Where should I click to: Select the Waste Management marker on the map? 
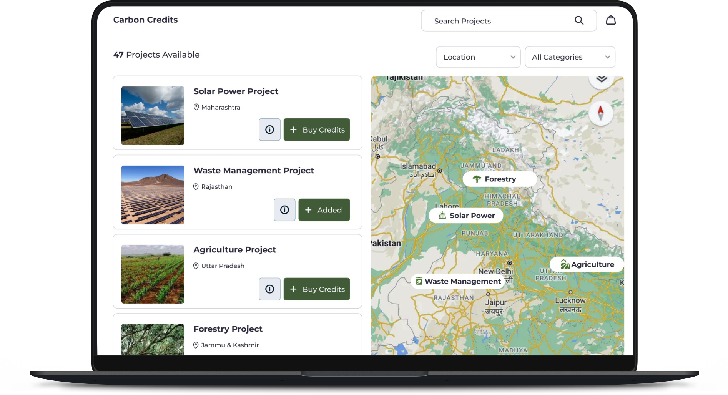tap(457, 281)
